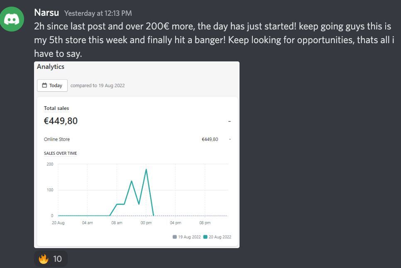Click the €449,80 total sales amount
The height and width of the screenshot is (268, 401).
point(61,121)
